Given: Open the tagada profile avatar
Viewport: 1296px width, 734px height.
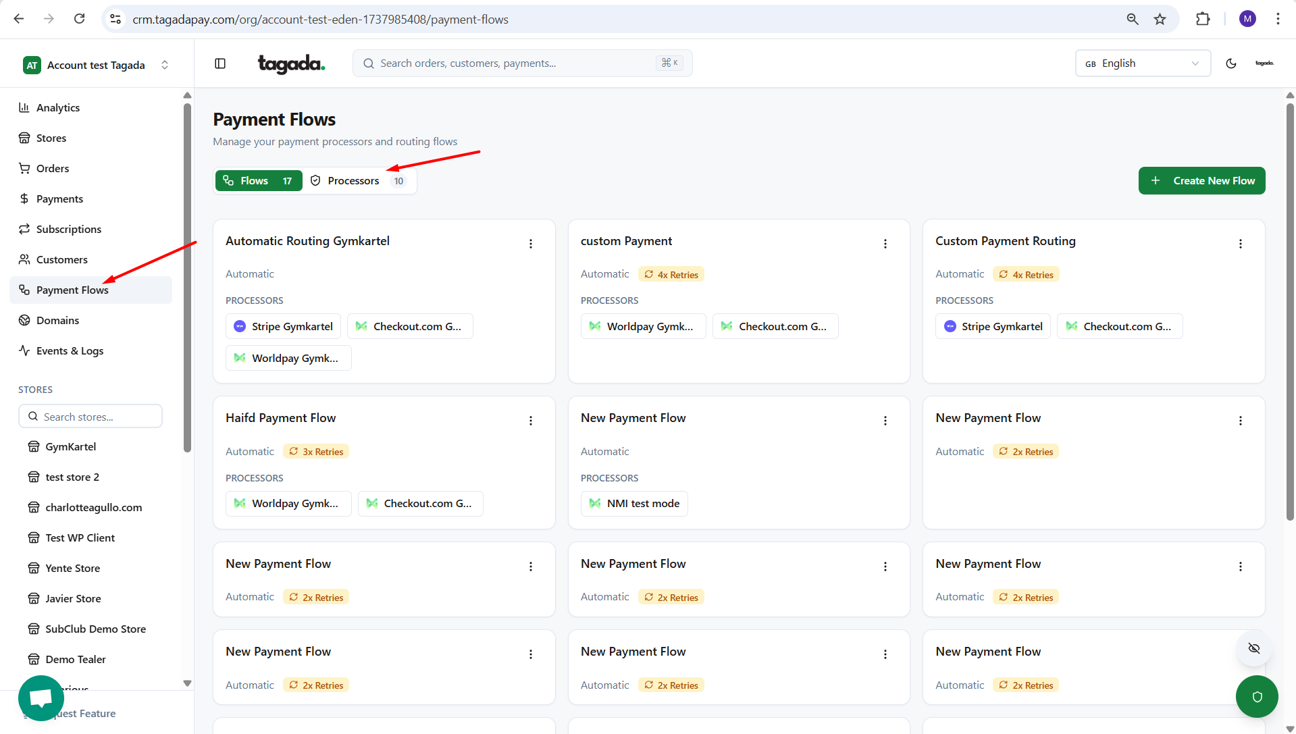Looking at the screenshot, I should point(1264,63).
